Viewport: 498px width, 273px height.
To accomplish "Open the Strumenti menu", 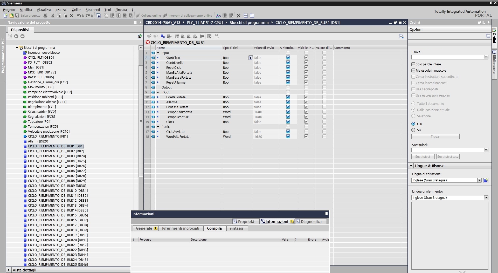I will 93,10.
